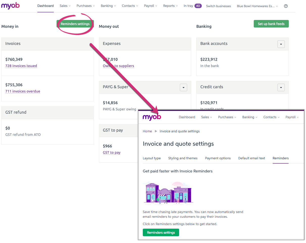Switch to the Layout type tab
The width and height of the screenshot is (306, 243).
pos(152,158)
